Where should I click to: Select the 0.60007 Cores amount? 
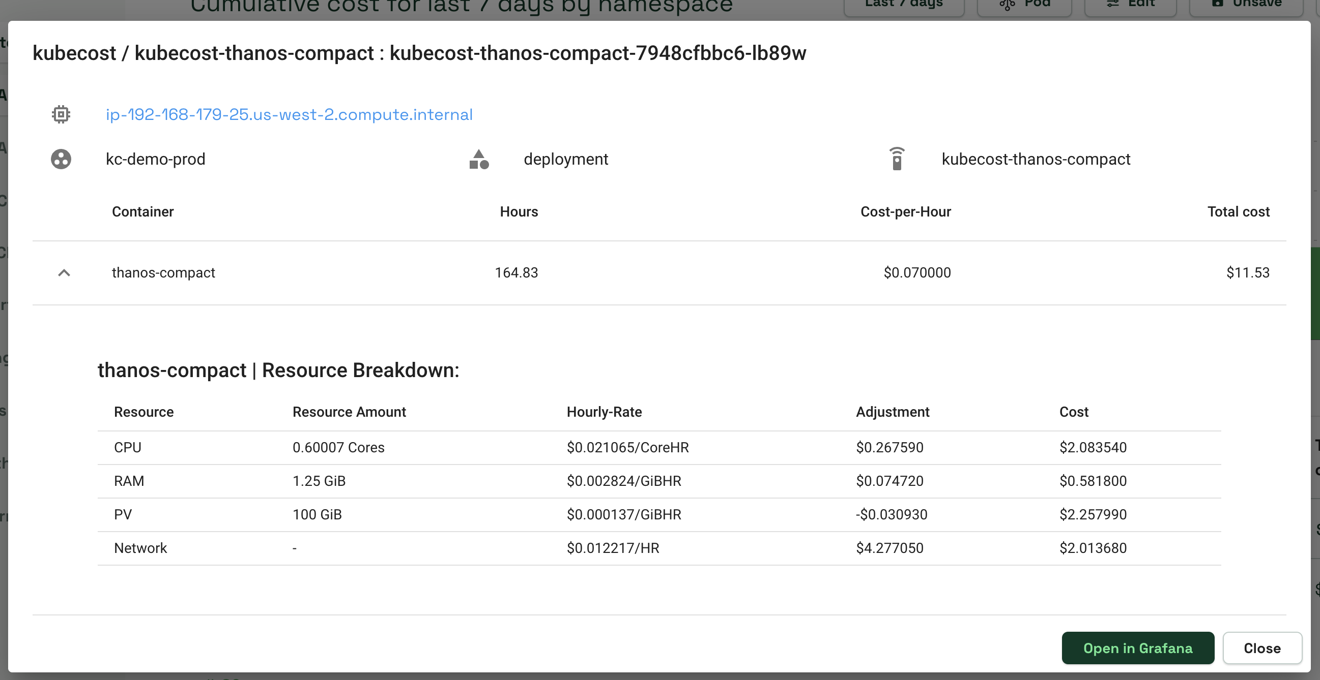(339, 448)
